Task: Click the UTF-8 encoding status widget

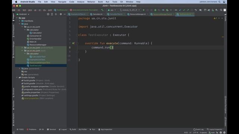Action: pyautogui.click(x=195, y=133)
